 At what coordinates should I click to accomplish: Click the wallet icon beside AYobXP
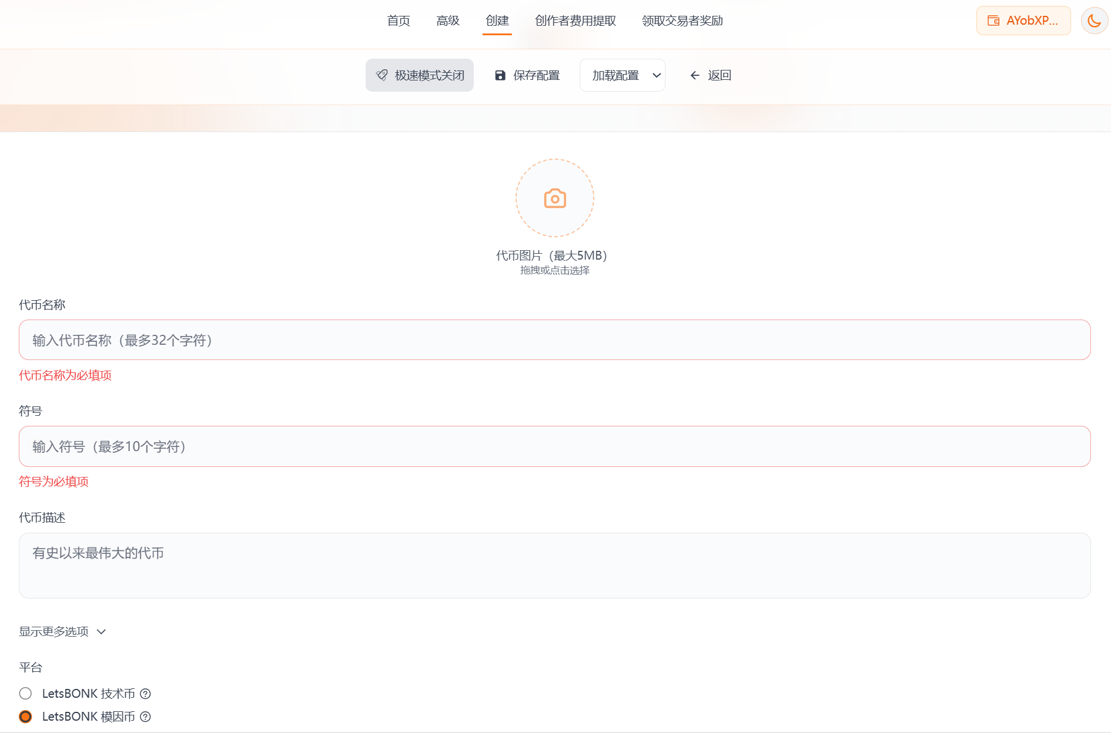pos(993,21)
